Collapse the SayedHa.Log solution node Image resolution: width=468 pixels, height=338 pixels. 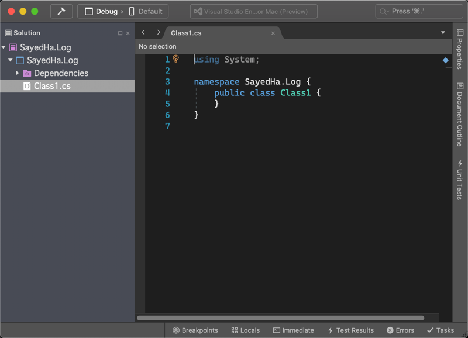[4, 47]
